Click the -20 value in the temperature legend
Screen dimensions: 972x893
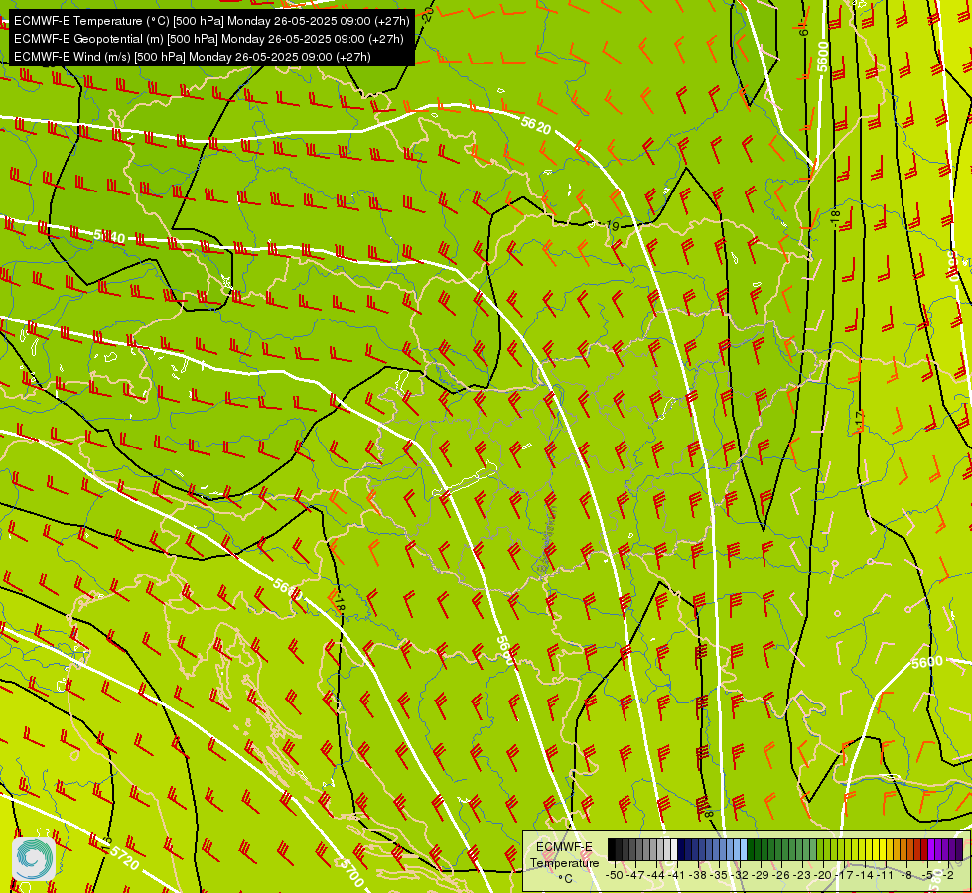point(823,875)
